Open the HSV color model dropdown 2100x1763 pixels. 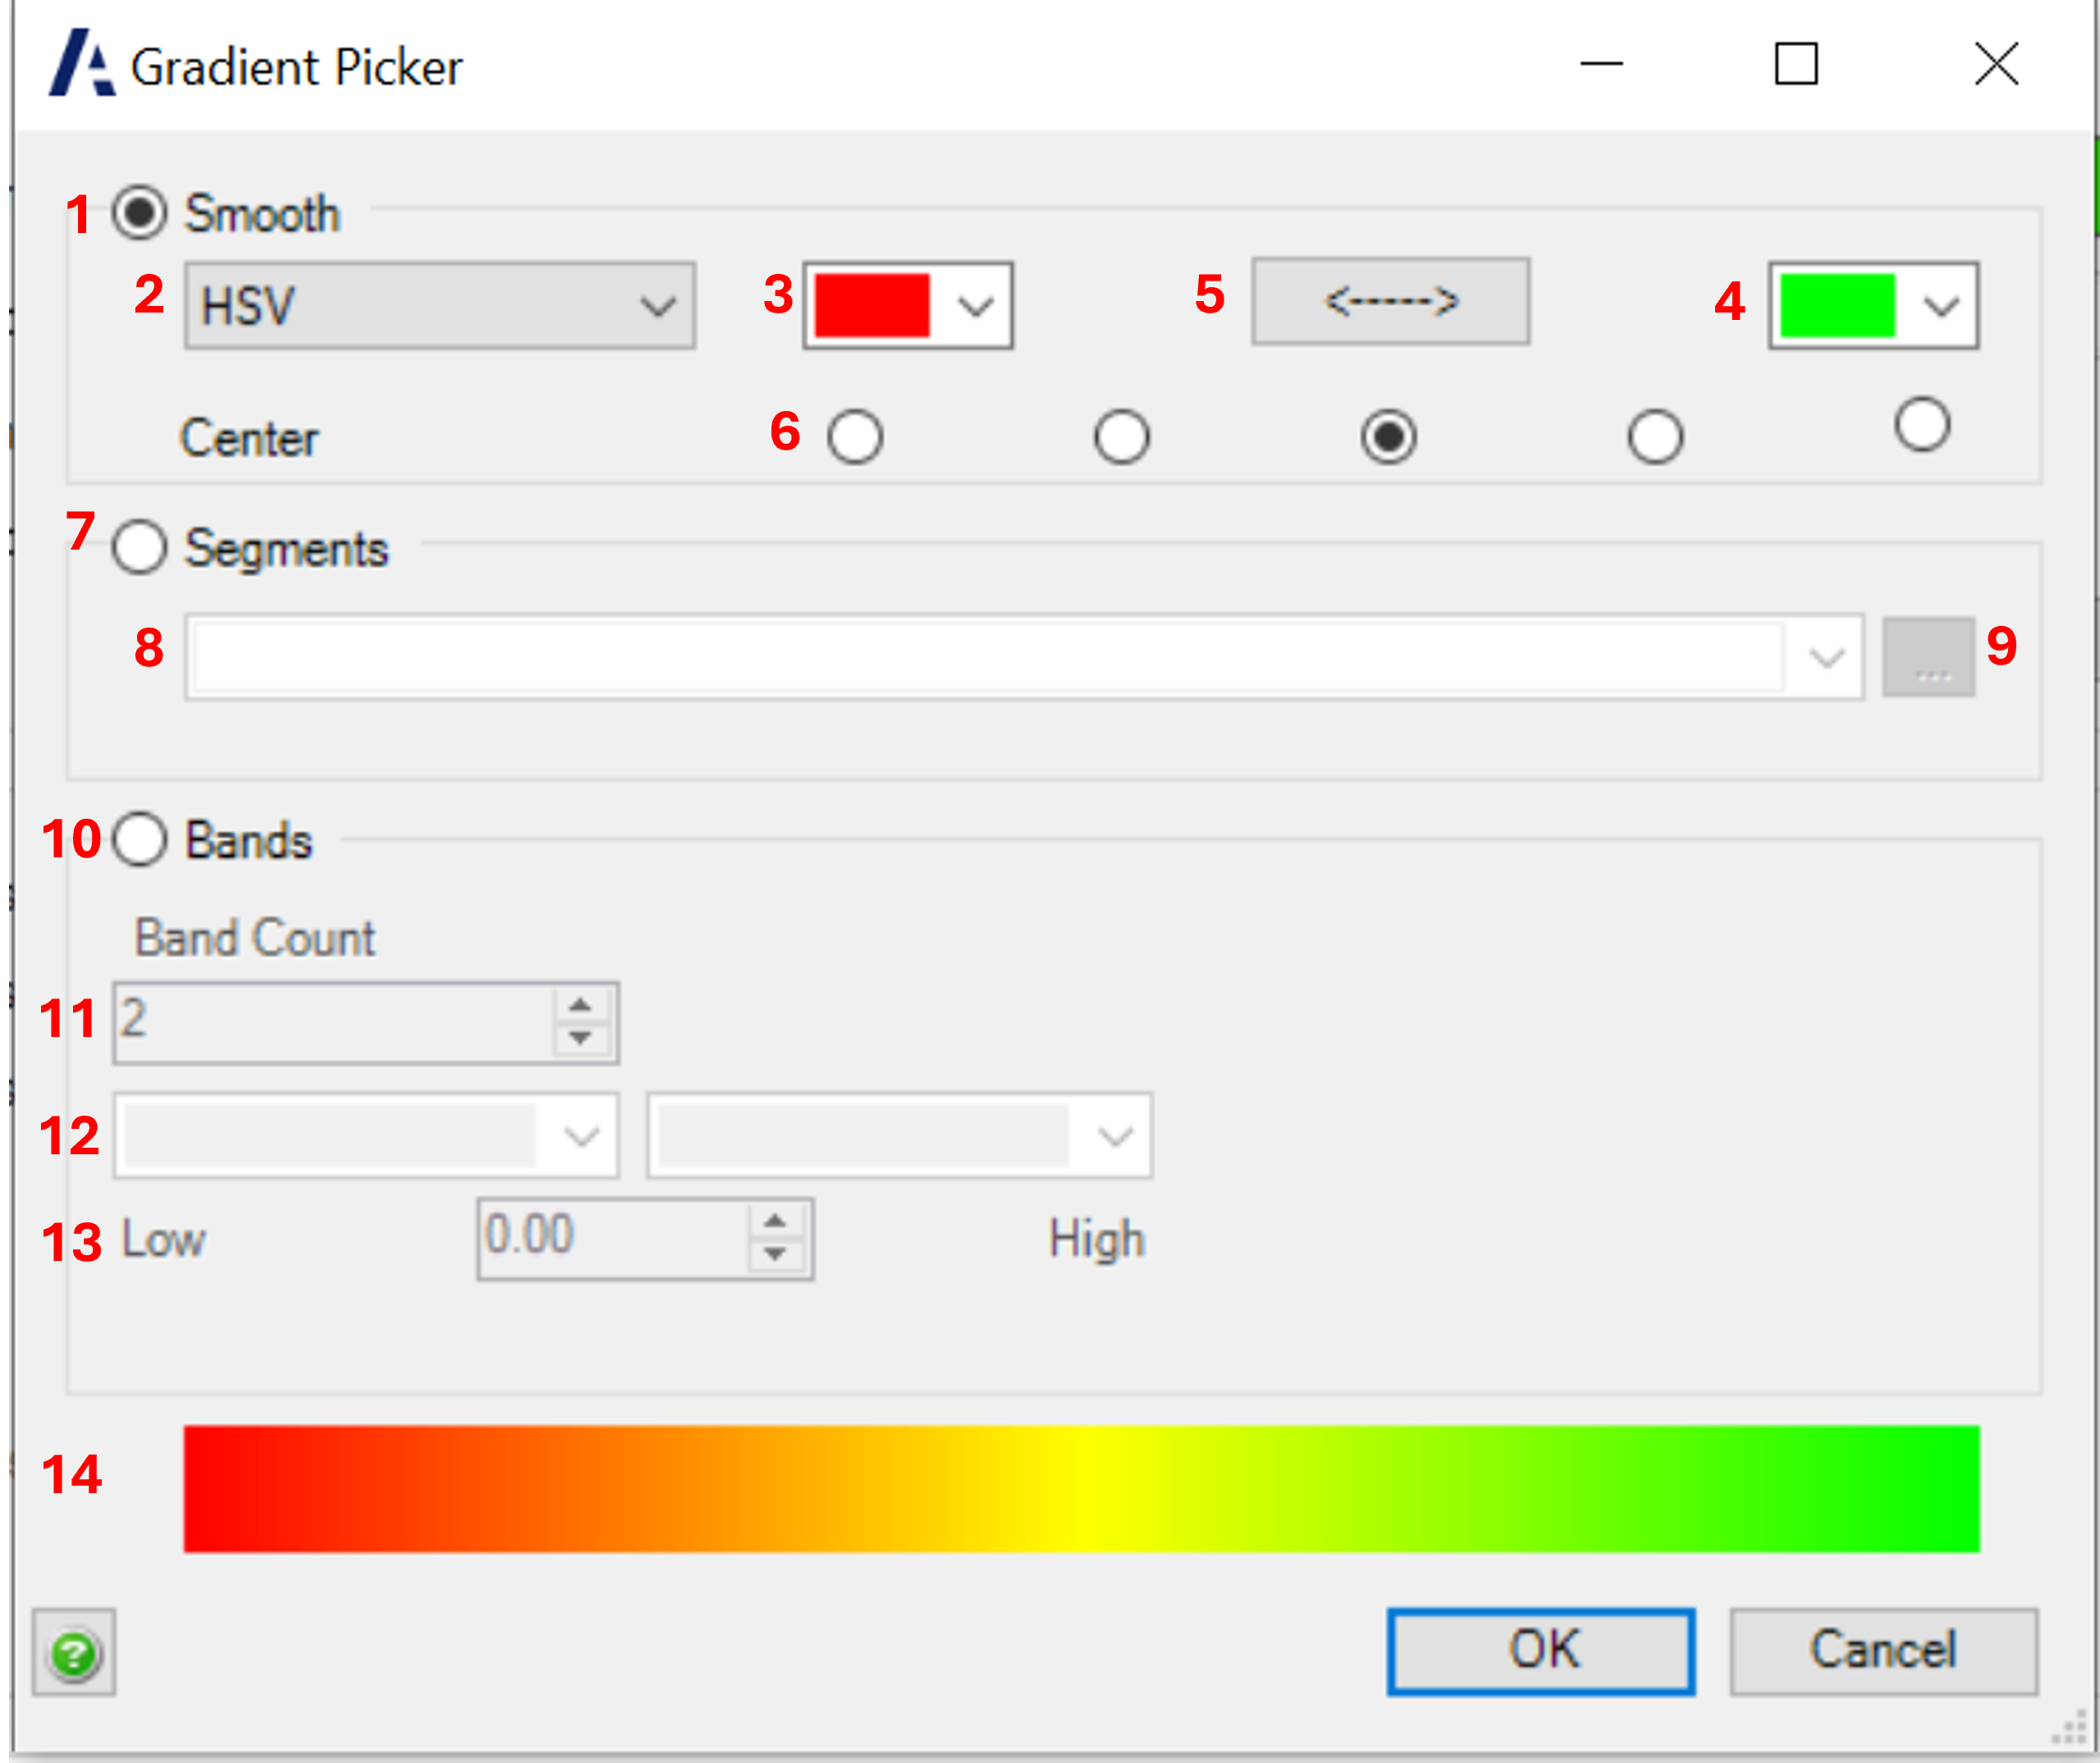click(440, 306)
